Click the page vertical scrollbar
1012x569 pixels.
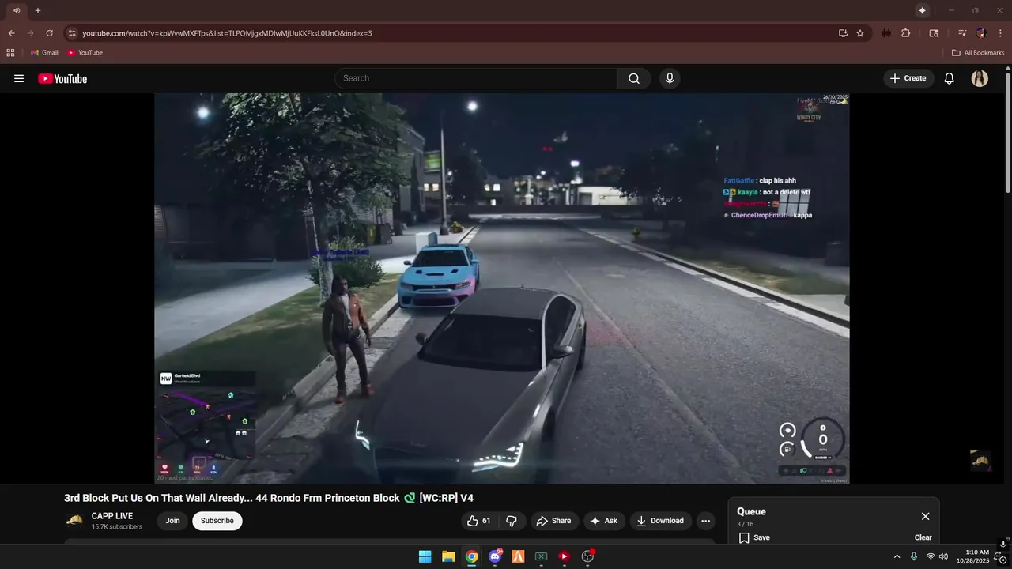(1008, 134)
